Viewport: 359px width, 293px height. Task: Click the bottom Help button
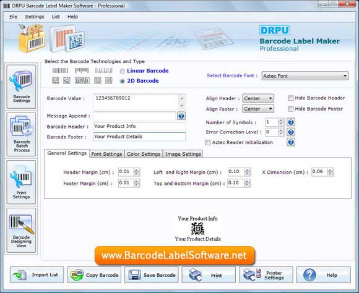tap(324, 275)
